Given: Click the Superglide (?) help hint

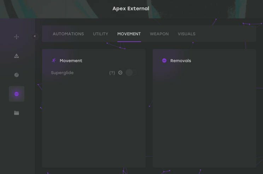Looking at the screenshot, I should pyautogui.click(x=112, y=73).
